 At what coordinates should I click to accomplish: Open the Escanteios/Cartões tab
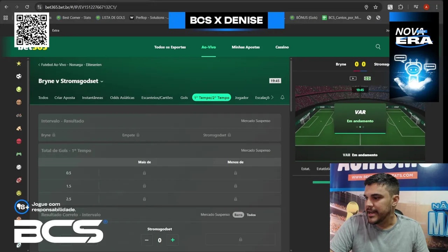tap(157, 98)
